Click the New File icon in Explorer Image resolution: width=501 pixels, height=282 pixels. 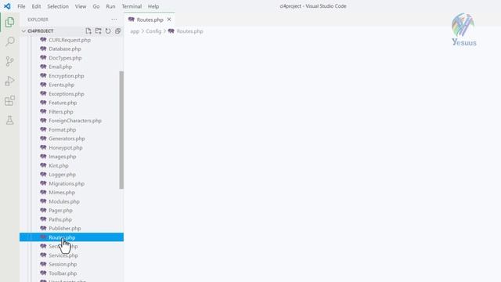(x=88, y=31)
